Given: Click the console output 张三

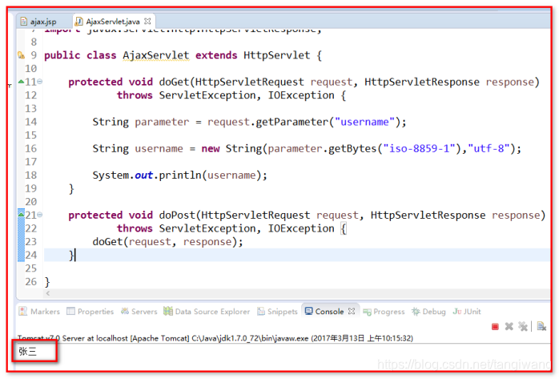Looking at the screenshot, I should tap(28, 352).
